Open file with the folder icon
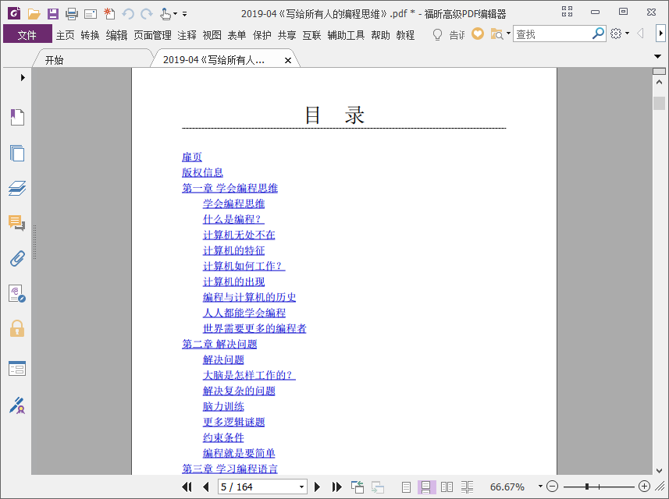This screenshot has height=499, width=669. coord(34,13)
